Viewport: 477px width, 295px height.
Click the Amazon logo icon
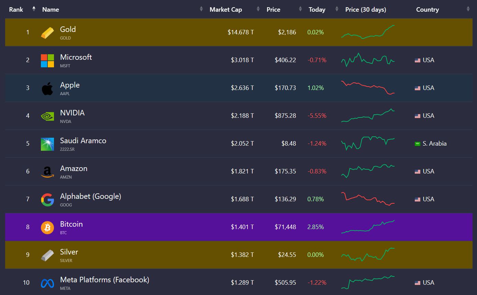47,172
